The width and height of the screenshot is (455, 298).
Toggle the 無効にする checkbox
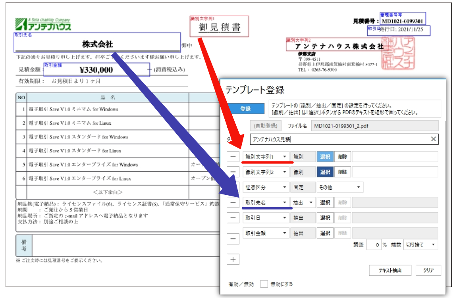point(264,284)
